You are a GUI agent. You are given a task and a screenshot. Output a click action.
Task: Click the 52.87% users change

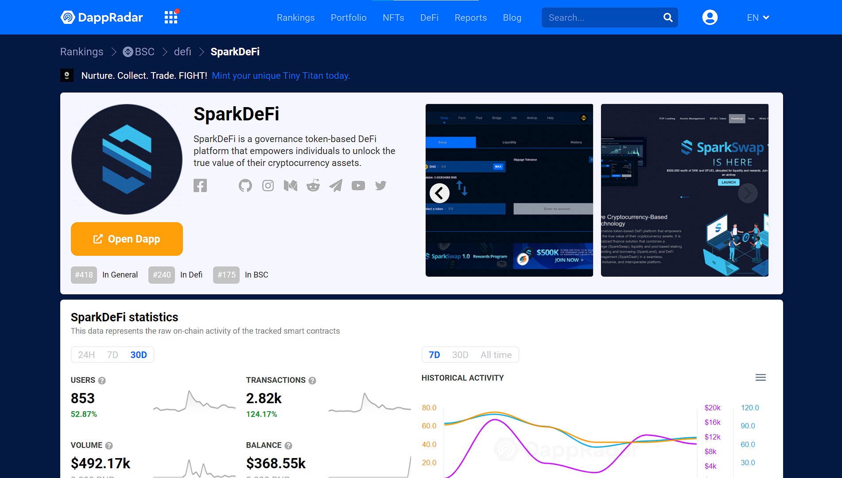84,414
